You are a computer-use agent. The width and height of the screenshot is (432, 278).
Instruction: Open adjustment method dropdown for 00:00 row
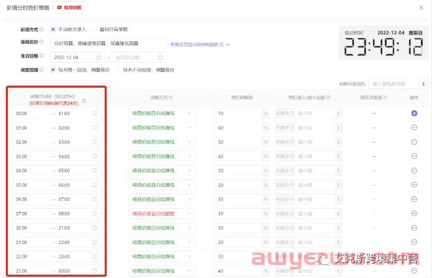tap(162, 113)
